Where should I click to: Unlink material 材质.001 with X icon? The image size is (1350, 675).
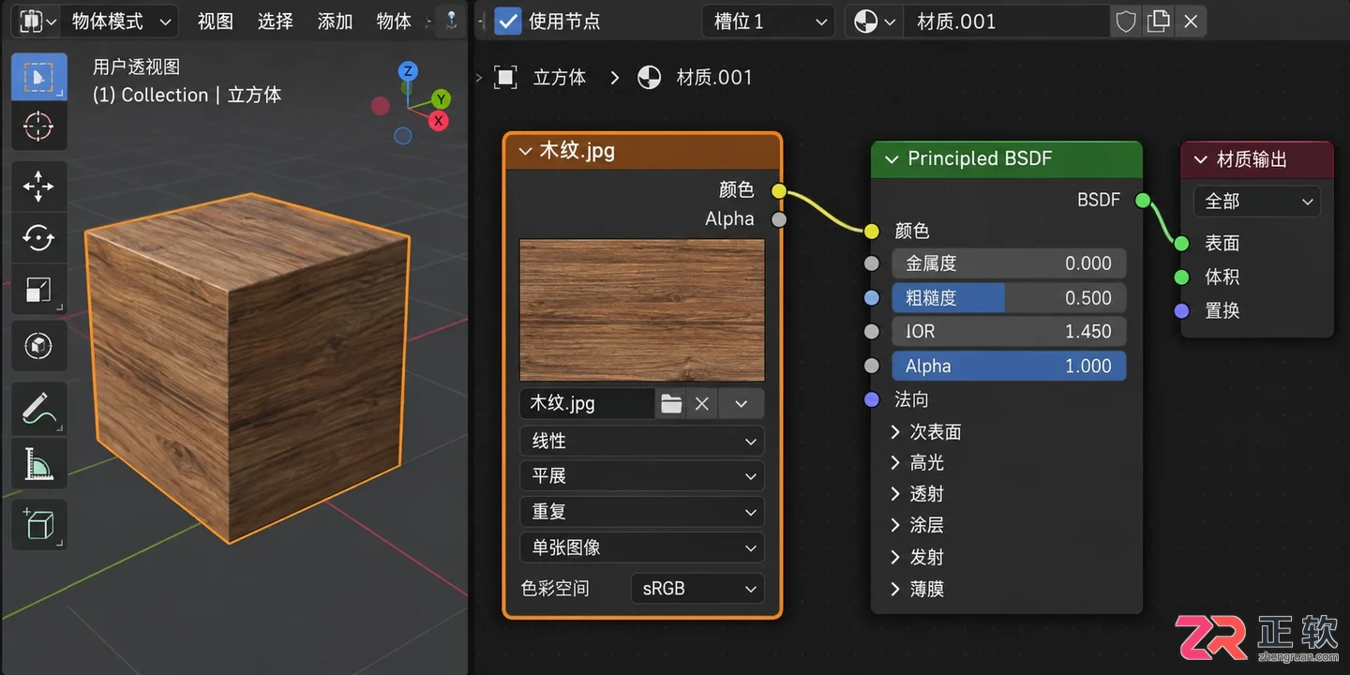pos(1191,21)
